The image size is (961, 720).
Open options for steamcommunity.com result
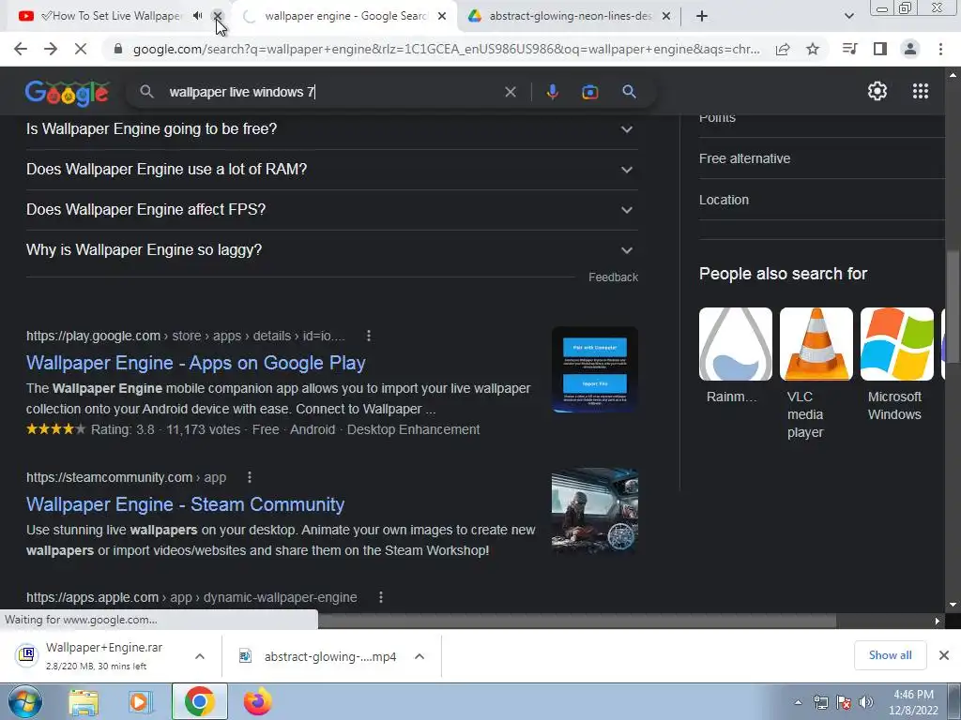pos(250,477)
